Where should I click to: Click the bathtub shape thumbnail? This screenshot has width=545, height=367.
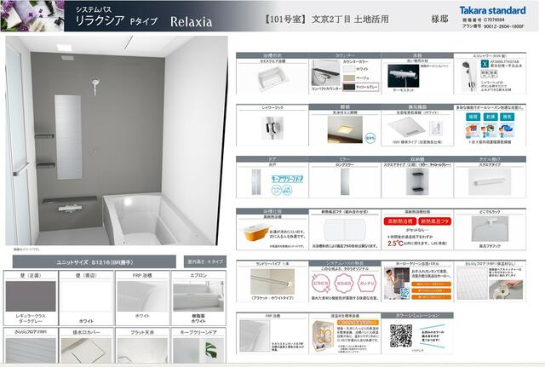273,78
